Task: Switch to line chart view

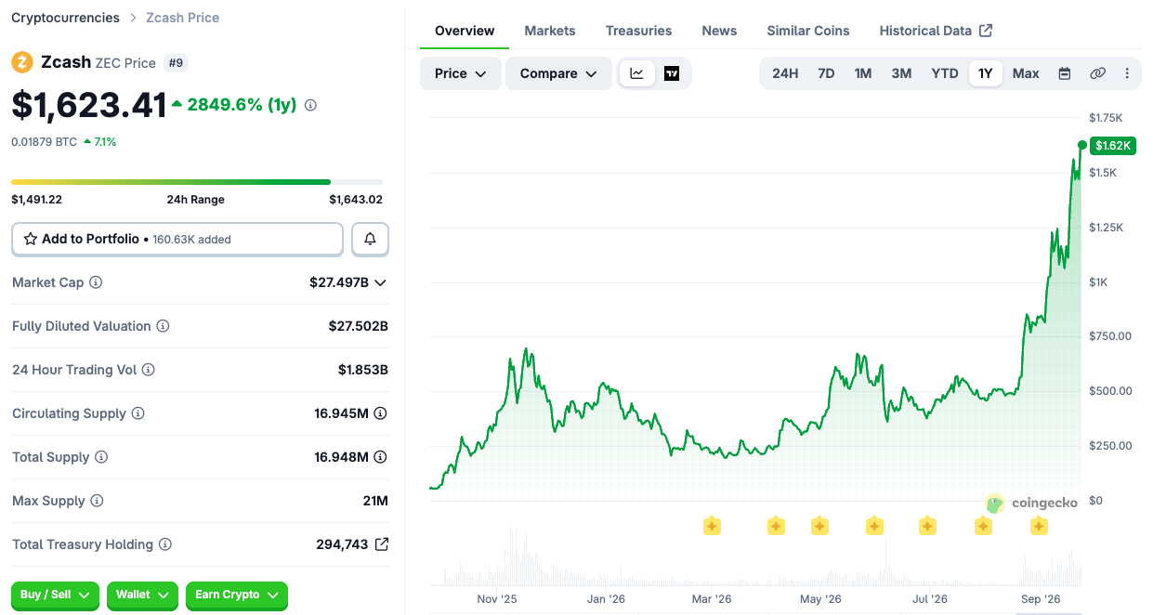Action: [637, 73]
